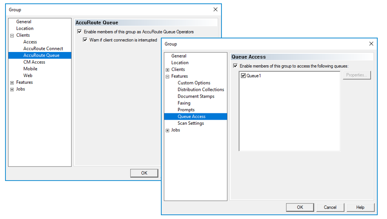Select Location in the back Group window
The width and height of the screenshot is (387, 219).
(x=25, y=28)
